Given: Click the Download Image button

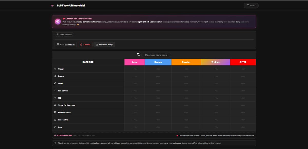Looking at the screenshot, I should [104, 44].
